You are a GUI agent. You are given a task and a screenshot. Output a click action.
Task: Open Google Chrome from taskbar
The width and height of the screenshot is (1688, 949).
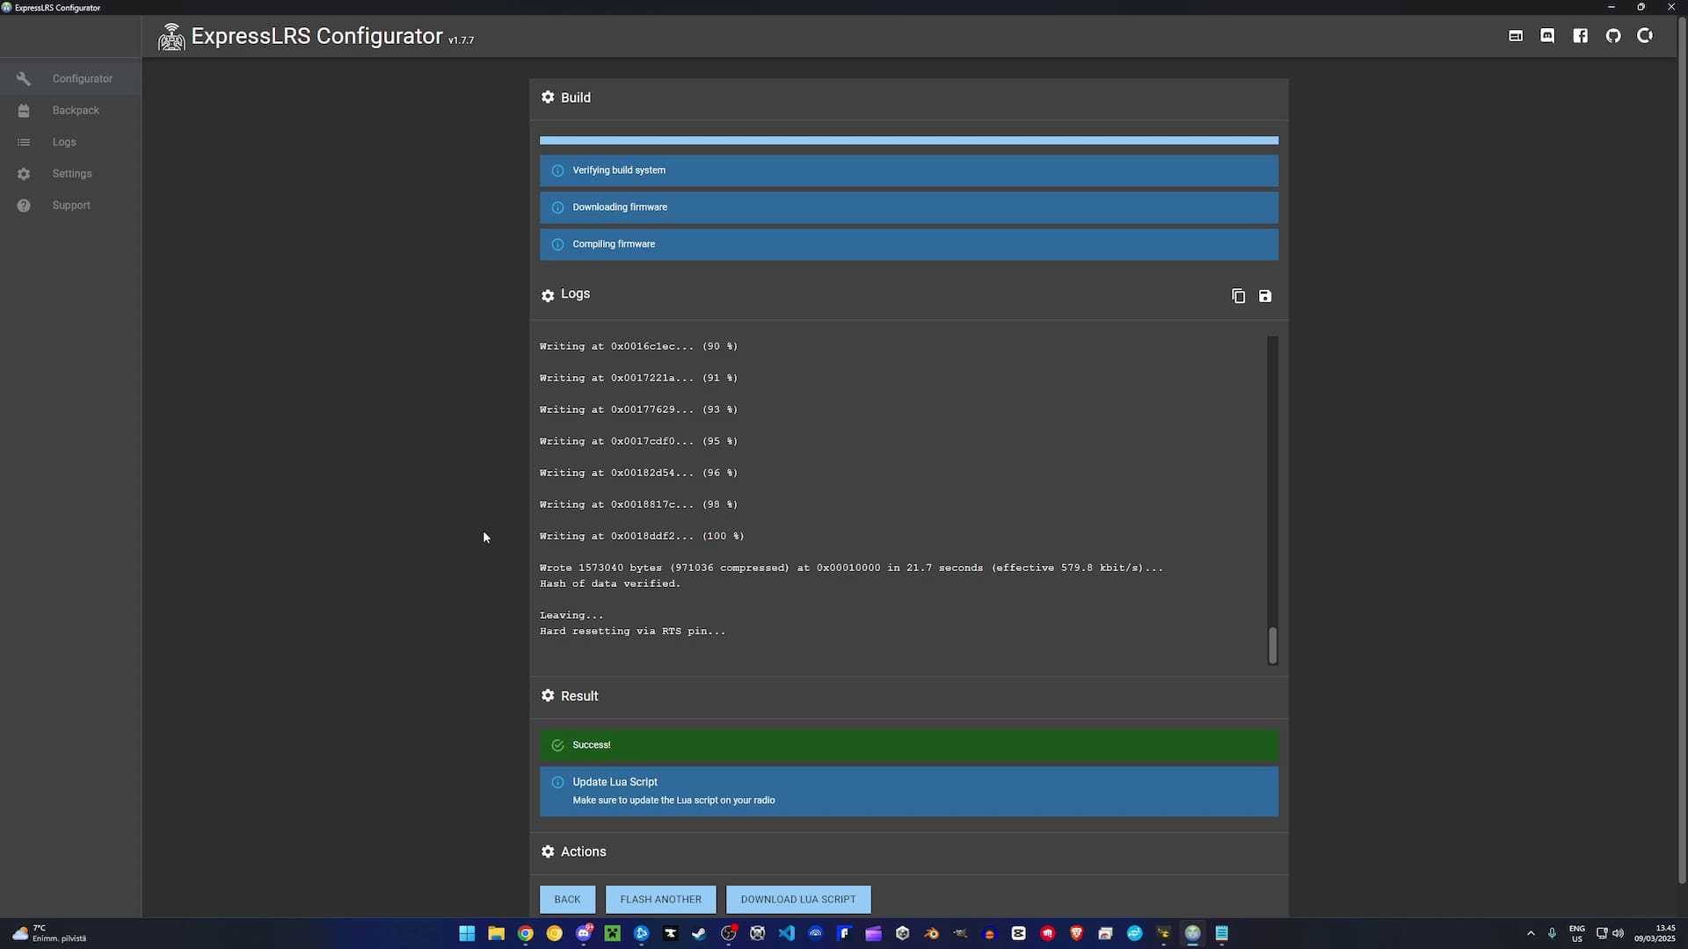(525, 933)
